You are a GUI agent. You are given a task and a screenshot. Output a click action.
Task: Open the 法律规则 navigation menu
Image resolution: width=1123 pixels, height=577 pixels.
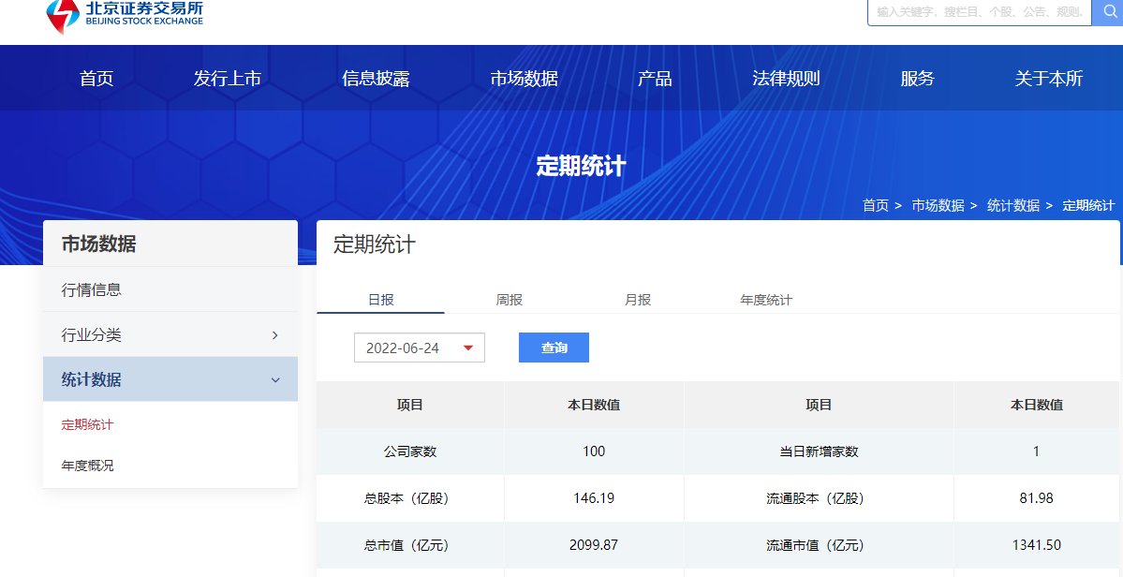[787, 79]
